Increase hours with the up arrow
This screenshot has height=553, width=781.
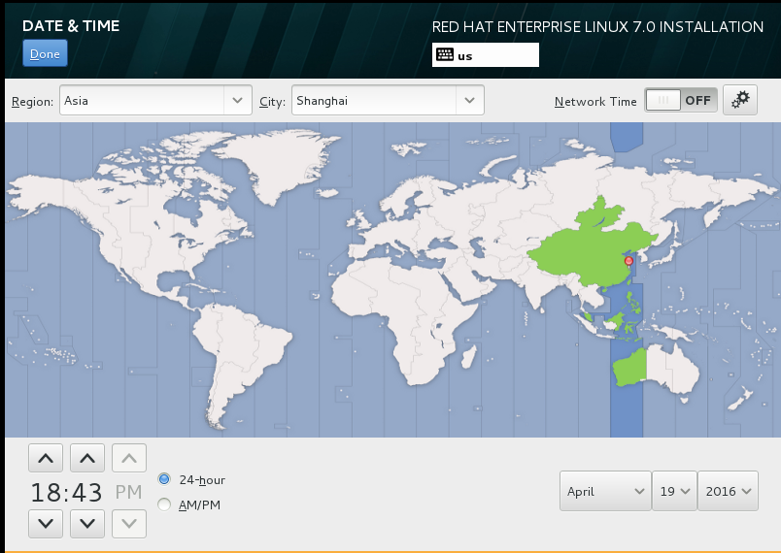point(46,458)
